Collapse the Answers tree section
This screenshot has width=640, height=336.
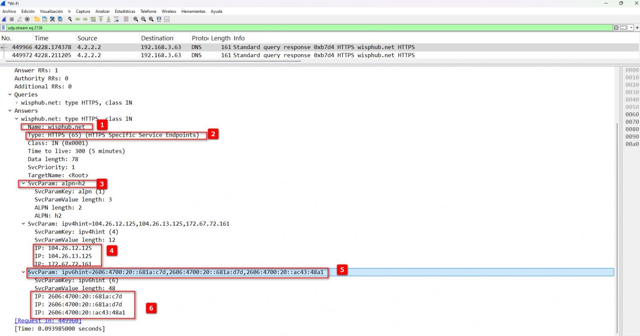(x=10, y=111)
